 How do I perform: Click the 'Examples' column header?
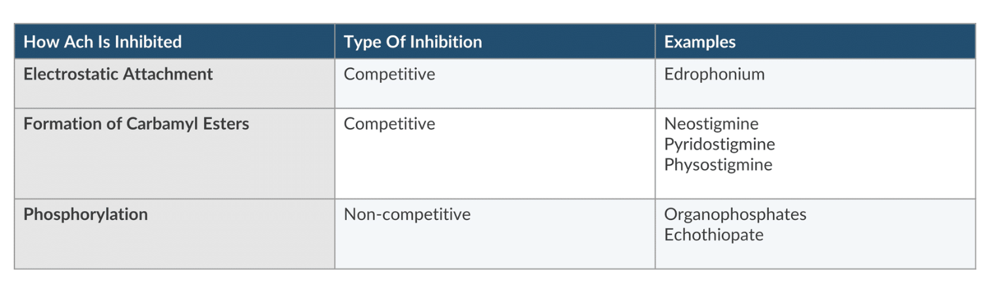coord(700,42)
